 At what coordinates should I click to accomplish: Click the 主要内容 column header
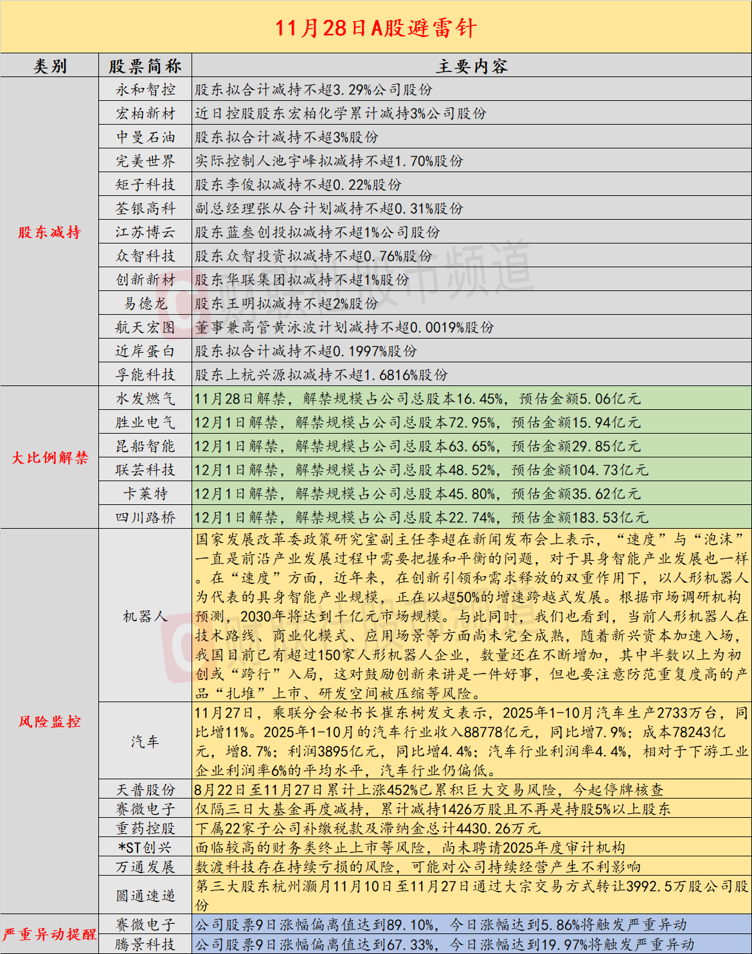coord(472,66)
